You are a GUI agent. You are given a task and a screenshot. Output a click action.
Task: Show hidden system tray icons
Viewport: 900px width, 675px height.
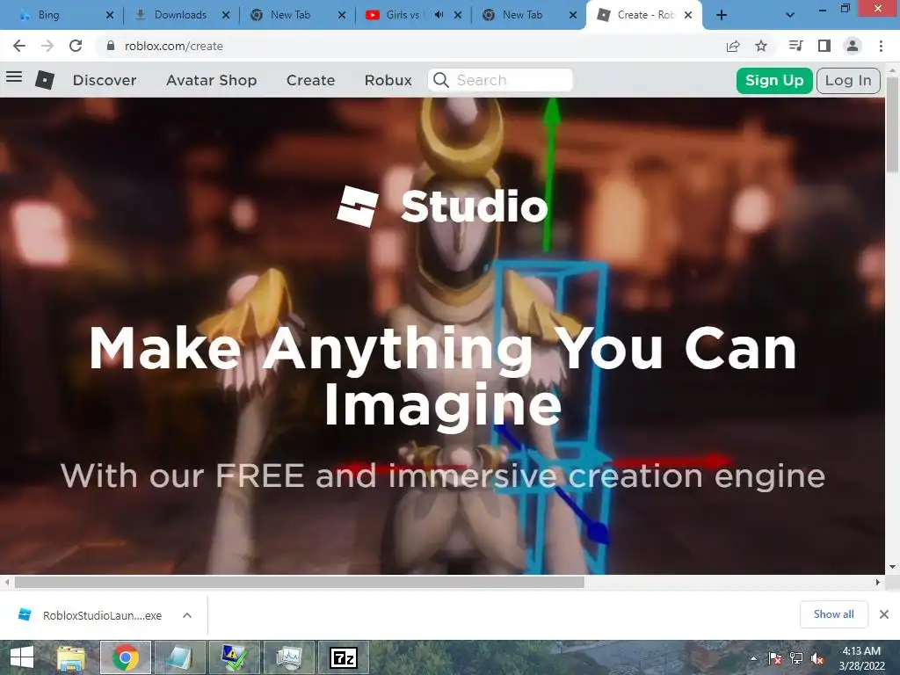(x=753, y=658)
